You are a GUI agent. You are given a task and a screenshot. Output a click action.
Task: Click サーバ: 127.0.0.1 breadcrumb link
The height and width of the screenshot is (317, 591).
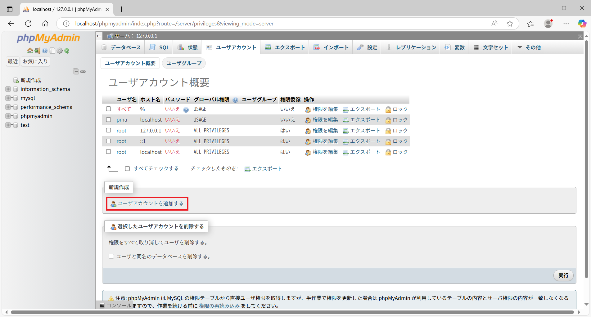(x=136, y=36)
